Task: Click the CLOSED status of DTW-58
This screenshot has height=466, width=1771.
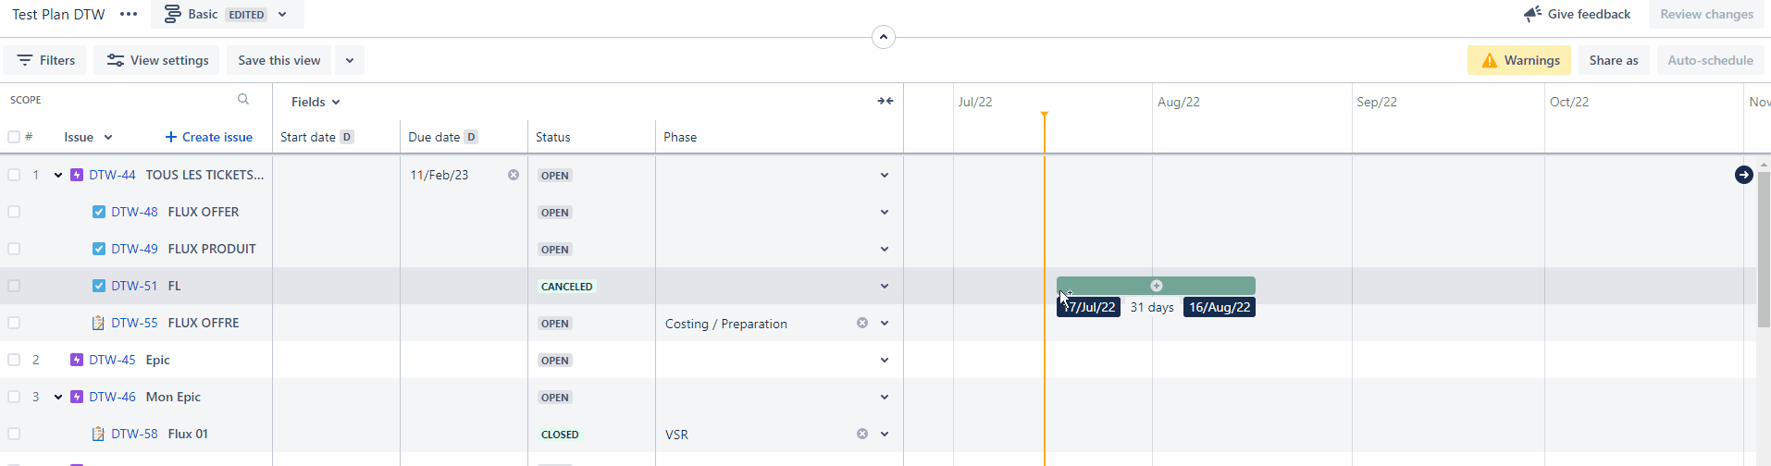Action: click(x=560, y=435)
